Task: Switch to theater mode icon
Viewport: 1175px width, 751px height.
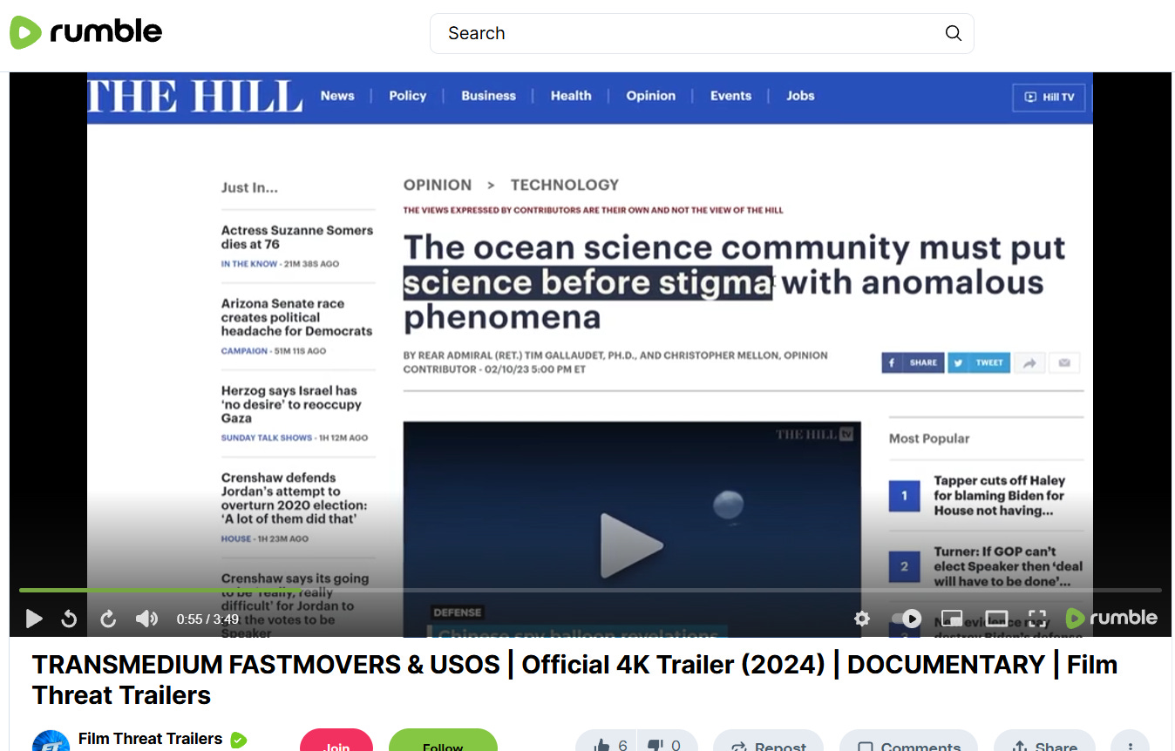Action: [x=996, y=619]
